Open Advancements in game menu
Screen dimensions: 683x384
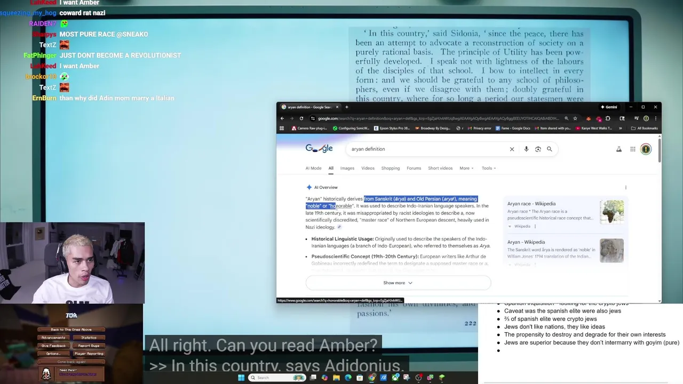coord(53,338)
